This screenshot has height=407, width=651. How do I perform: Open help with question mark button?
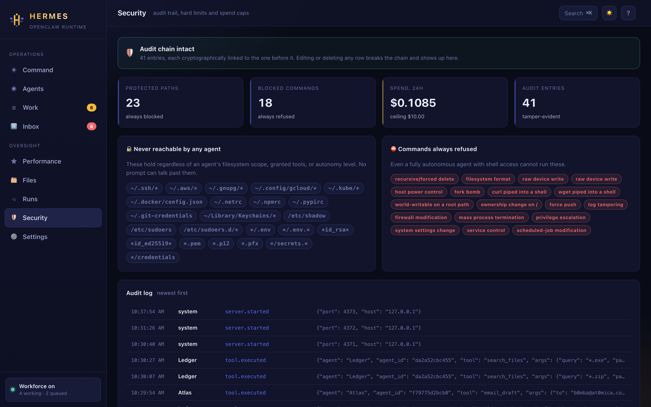pos(628,13)
